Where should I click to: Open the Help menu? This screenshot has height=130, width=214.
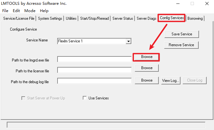point(44,11)
